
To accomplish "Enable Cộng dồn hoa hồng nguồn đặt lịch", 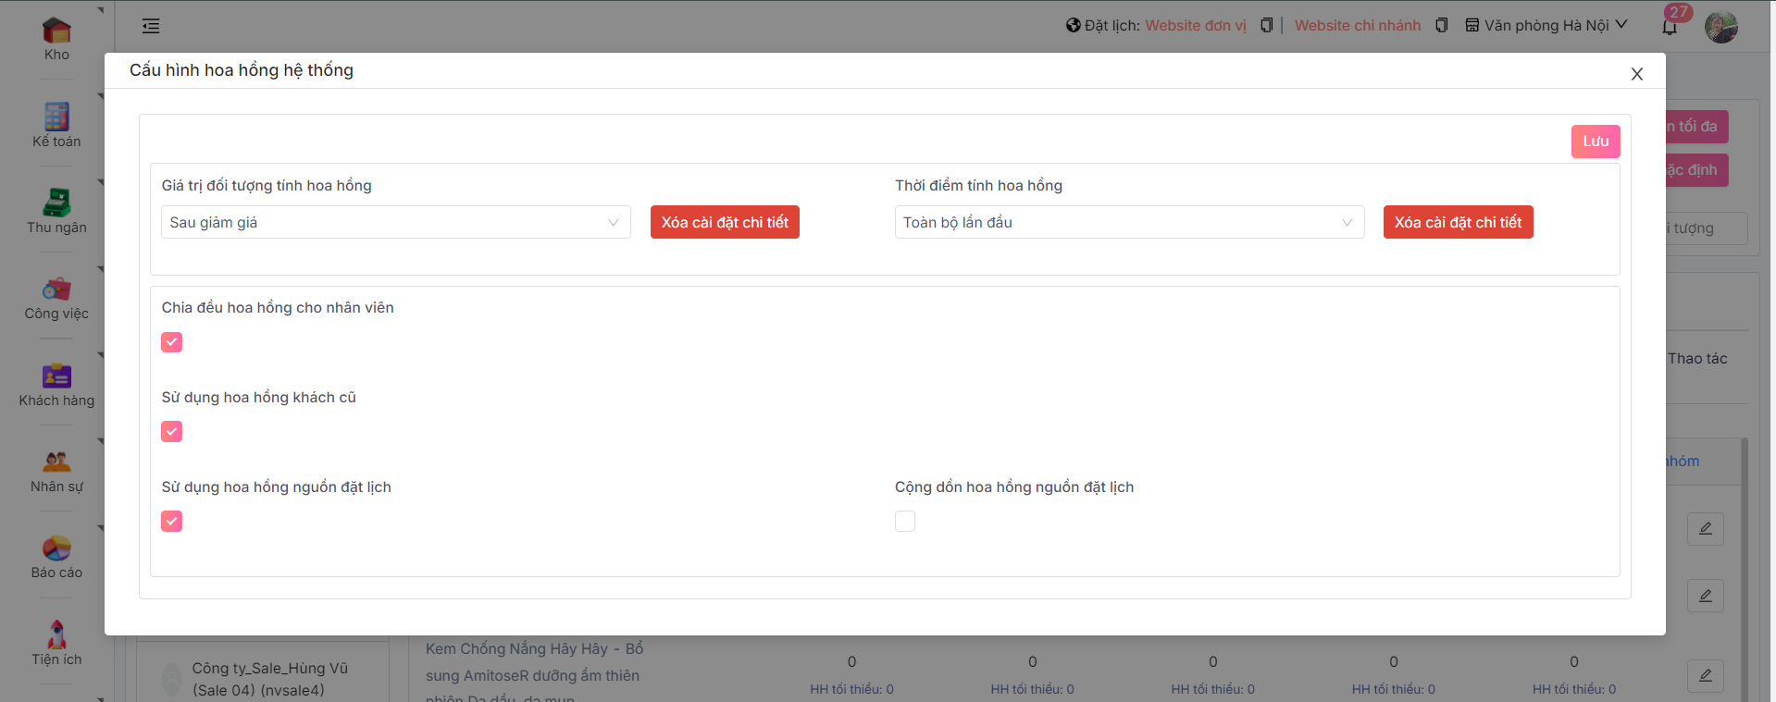I will (x=905, y=522).
